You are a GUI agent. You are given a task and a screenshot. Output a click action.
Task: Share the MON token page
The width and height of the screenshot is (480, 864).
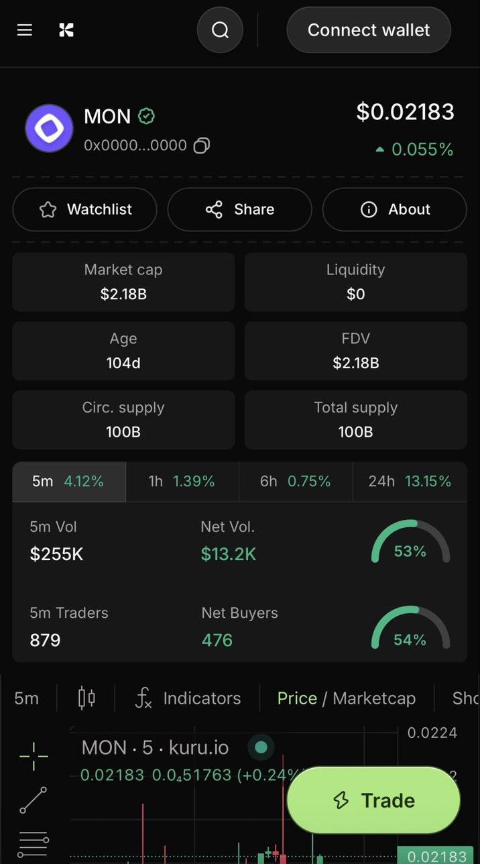[x=239, y=210]
